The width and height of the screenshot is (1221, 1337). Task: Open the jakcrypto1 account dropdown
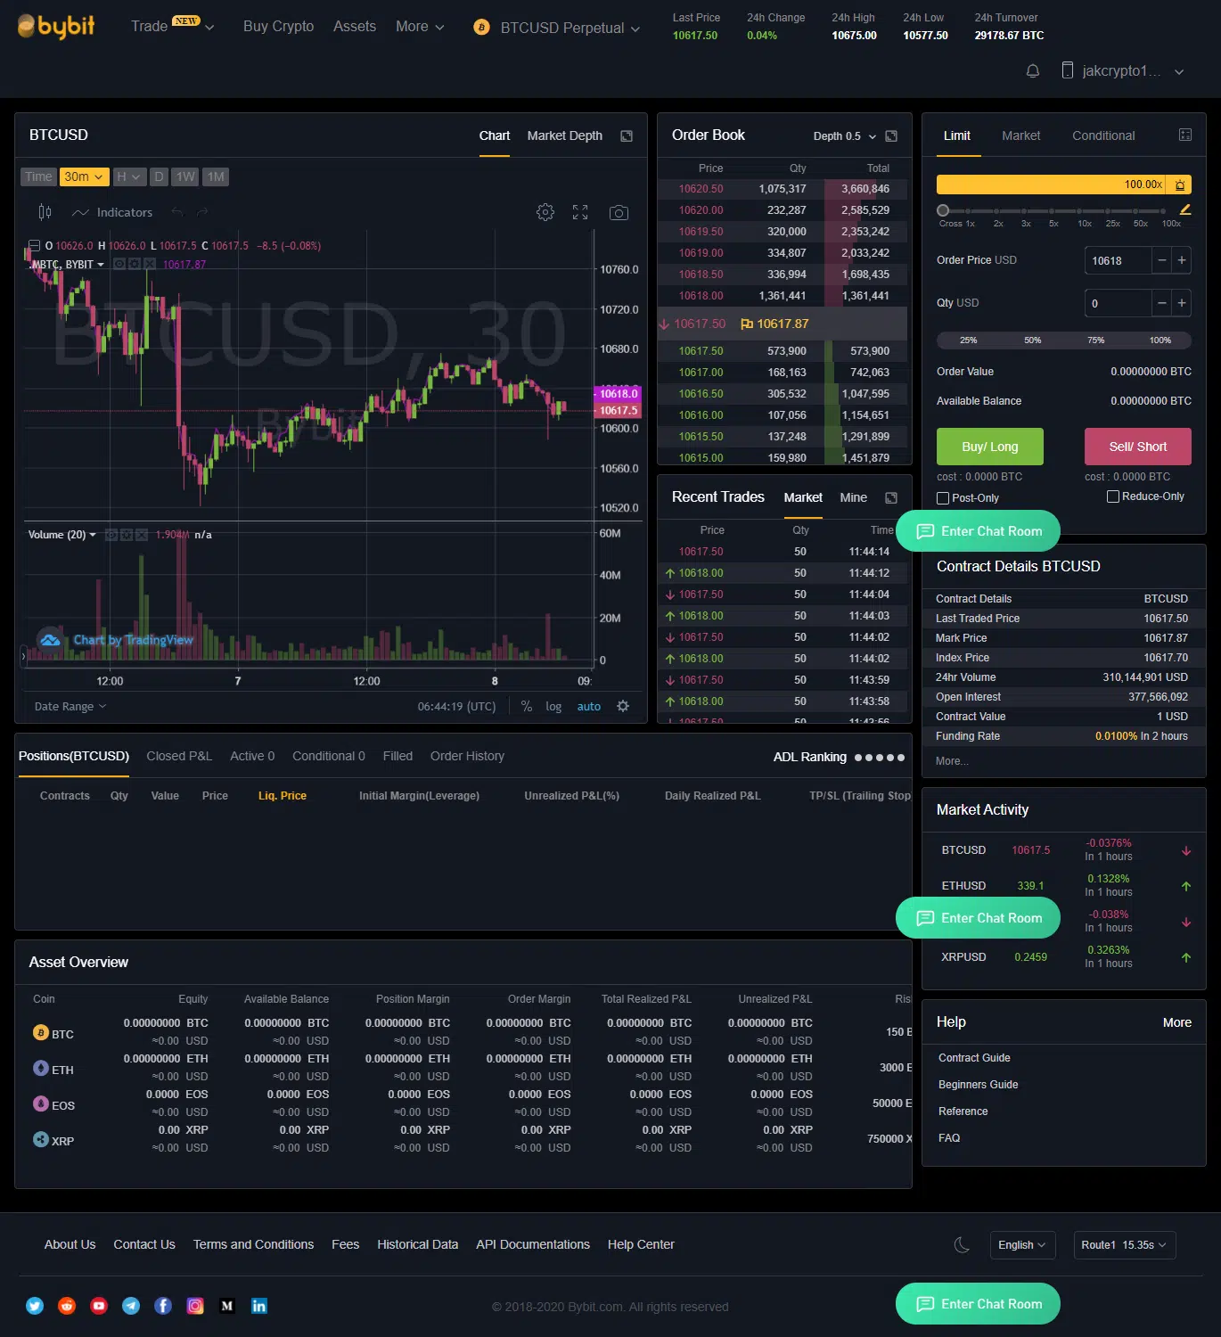(x=1123, y=70)
